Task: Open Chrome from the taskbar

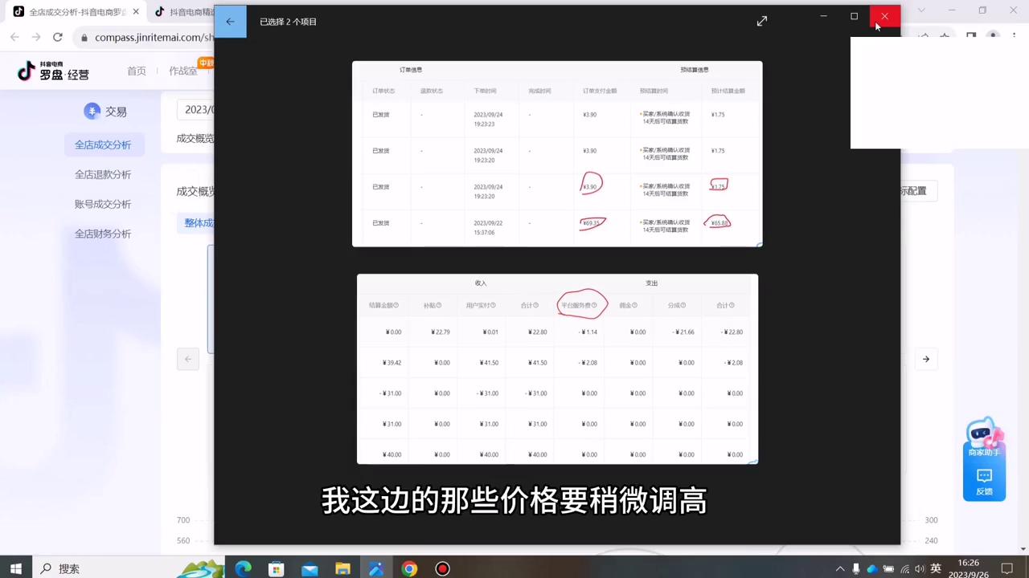Action: tap(409, 569)
